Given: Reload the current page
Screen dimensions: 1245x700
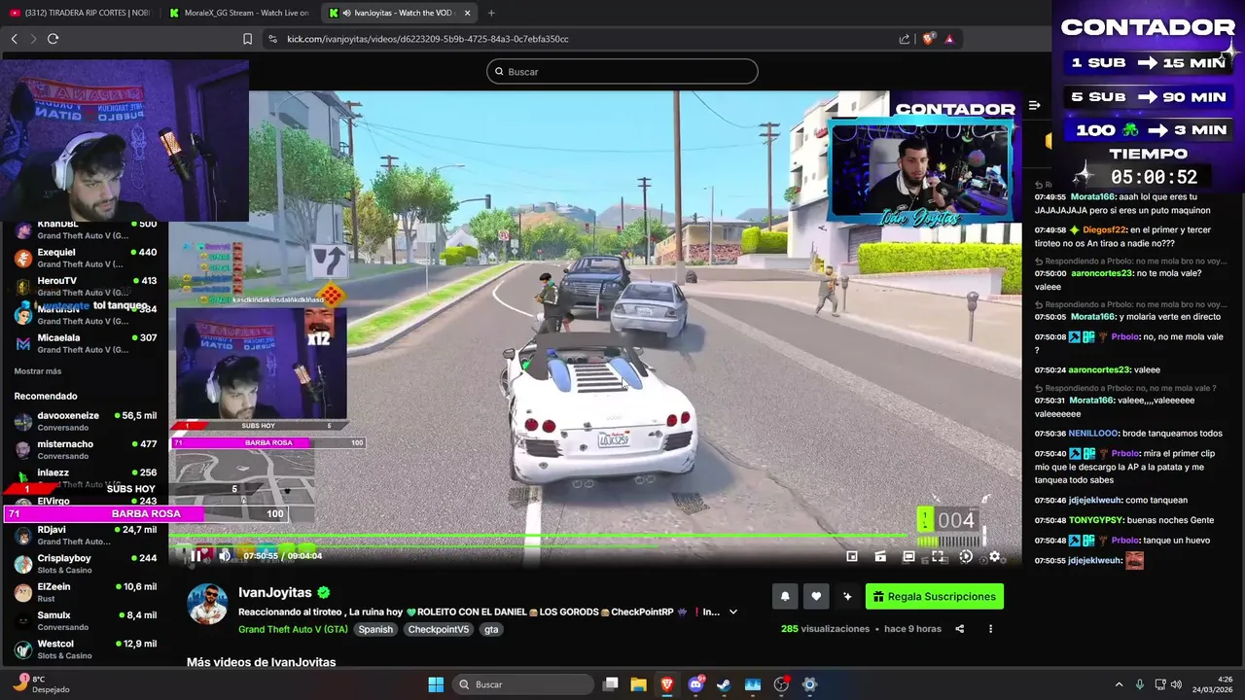Looking at the screenshot, I should click(x=53, y=39).
